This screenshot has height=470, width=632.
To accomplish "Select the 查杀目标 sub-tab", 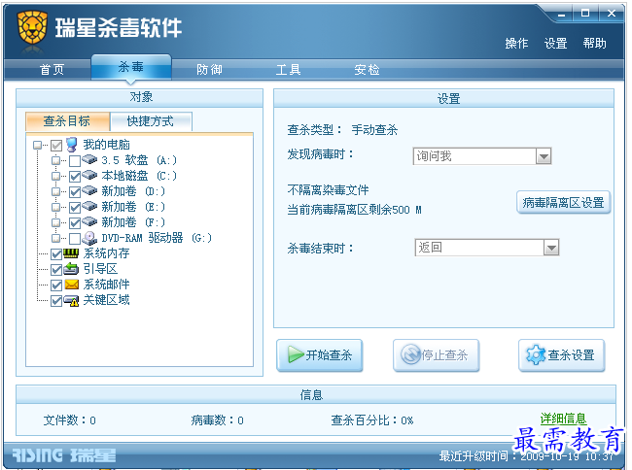I will pos(67,121).
